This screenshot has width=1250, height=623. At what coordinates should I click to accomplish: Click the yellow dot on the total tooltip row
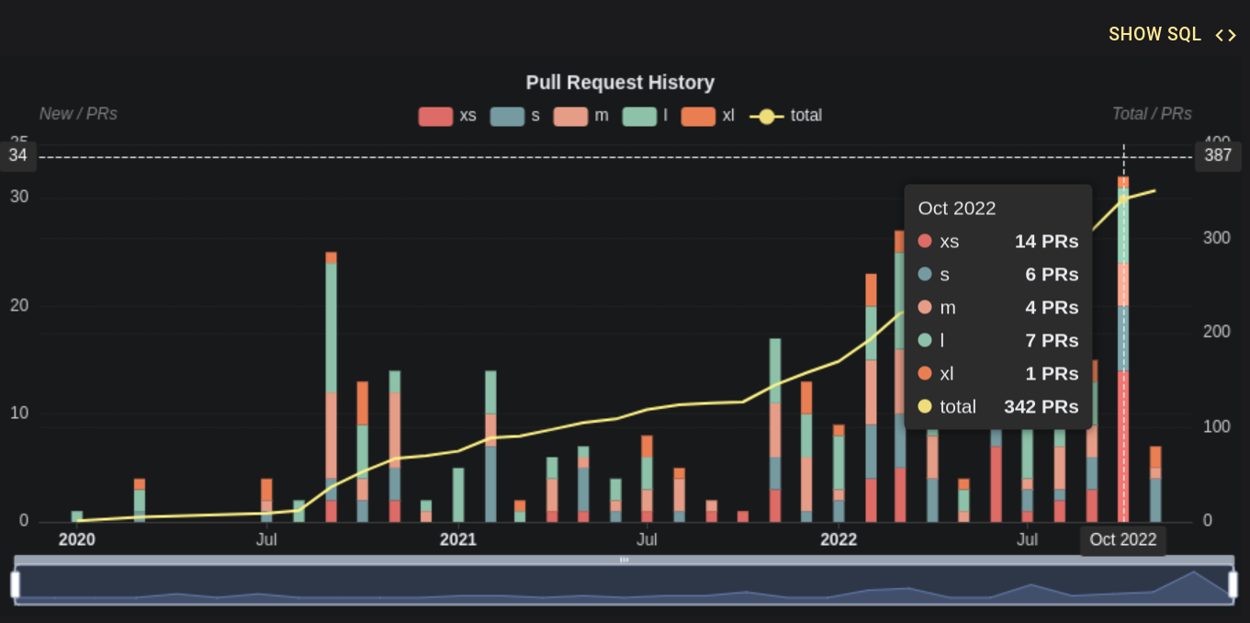[x=927, y=406]
